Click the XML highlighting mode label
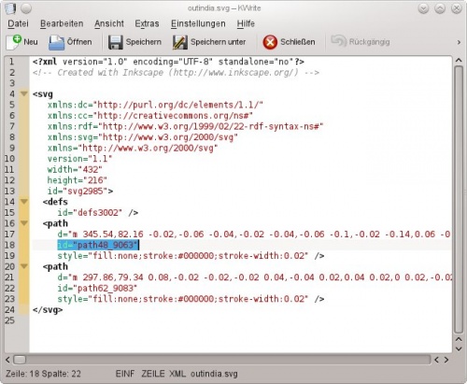The height and width of the screenshot is (384, 467). (x=177, y=374)
